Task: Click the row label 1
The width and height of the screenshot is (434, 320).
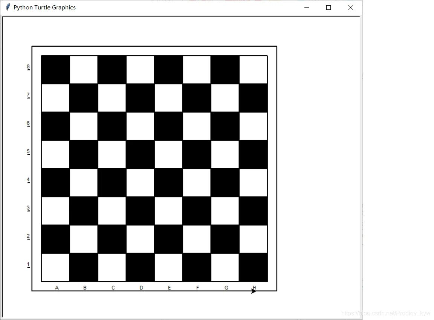Action: [x=28, y=265]
